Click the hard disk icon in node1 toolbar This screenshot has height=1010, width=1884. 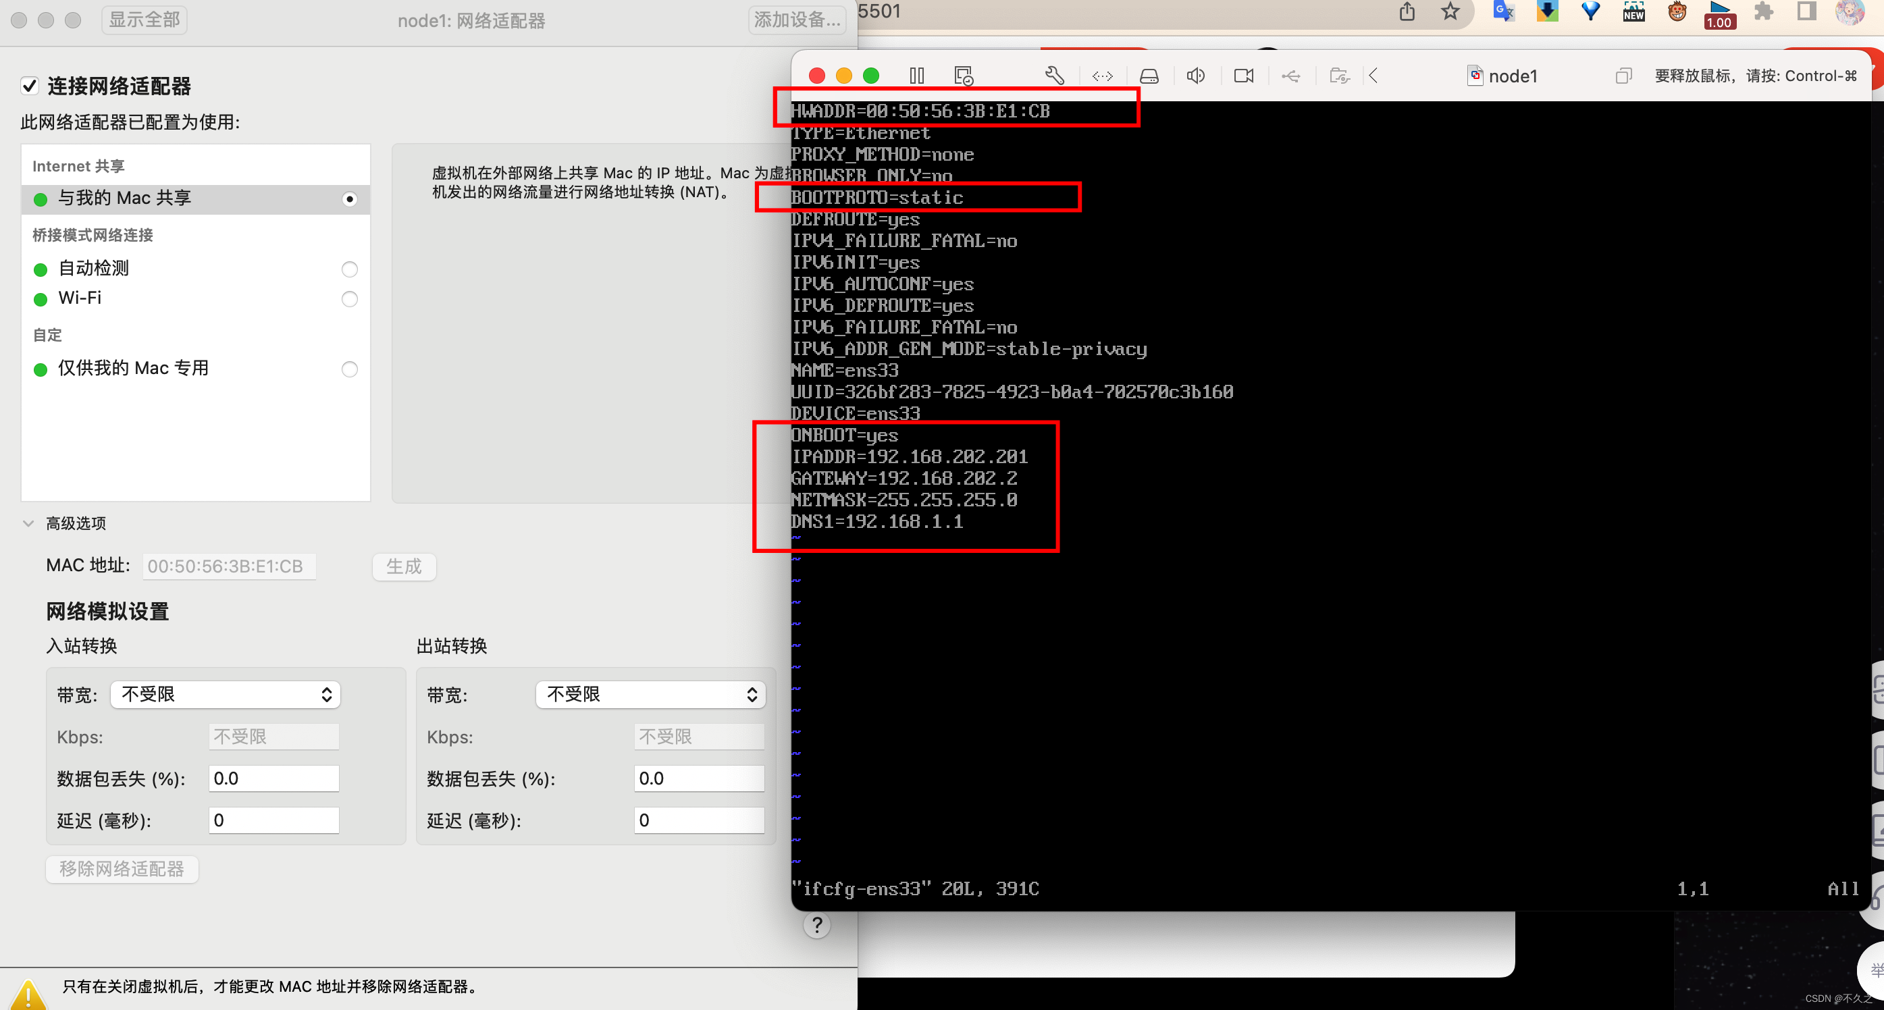[x=1149, y=76]
